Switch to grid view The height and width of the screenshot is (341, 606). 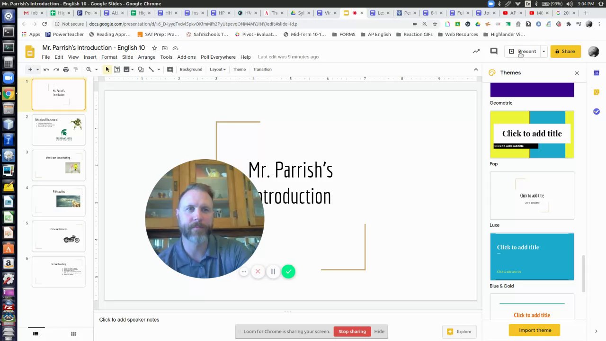73,333
